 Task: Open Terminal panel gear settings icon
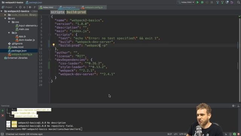click(x=233, y=106)
